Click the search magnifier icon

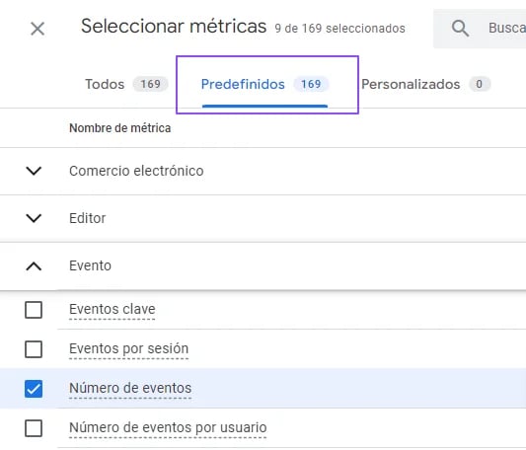[x=460, y=29]
